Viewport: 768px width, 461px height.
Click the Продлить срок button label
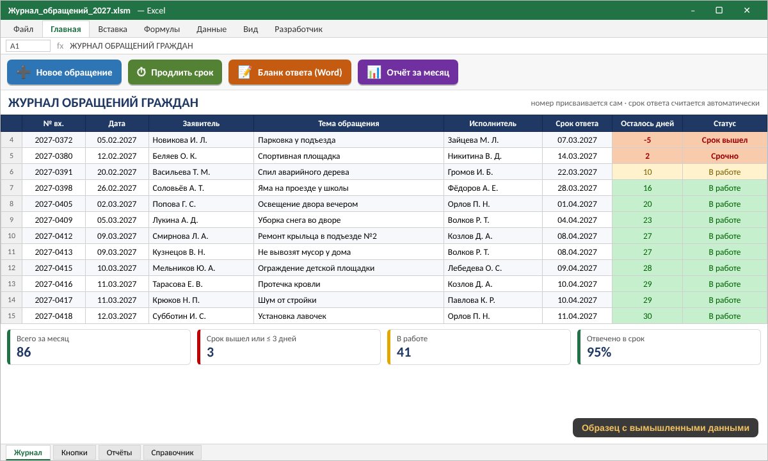(182, 72)
